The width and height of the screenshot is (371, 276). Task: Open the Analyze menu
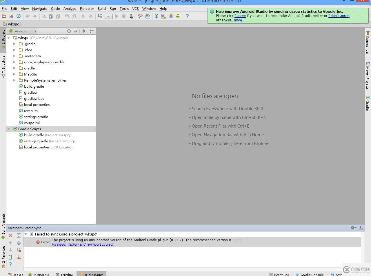click(x=70, y=8)
